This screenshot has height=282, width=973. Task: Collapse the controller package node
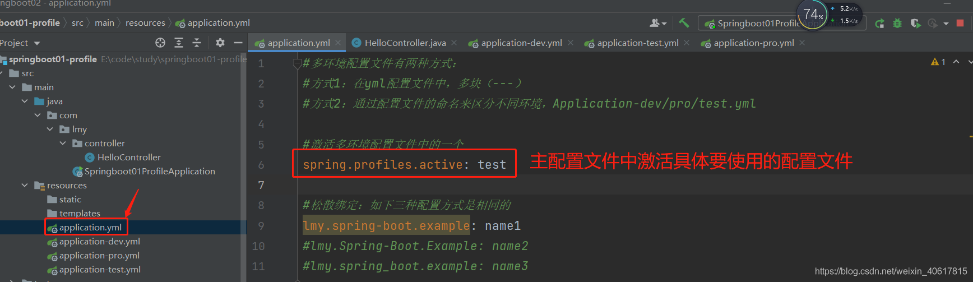(63, 143)
